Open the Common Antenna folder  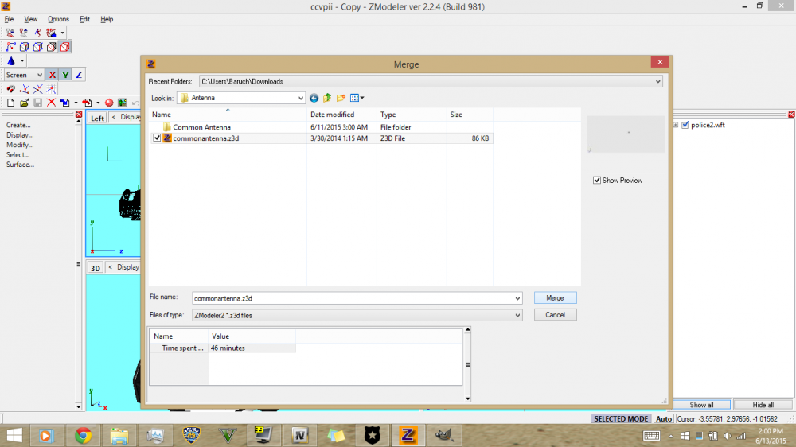201,127
